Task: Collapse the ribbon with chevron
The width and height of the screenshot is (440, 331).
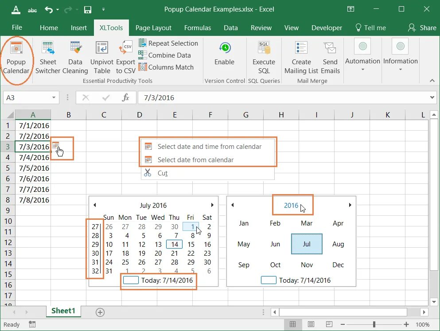Action: point(432,81)
